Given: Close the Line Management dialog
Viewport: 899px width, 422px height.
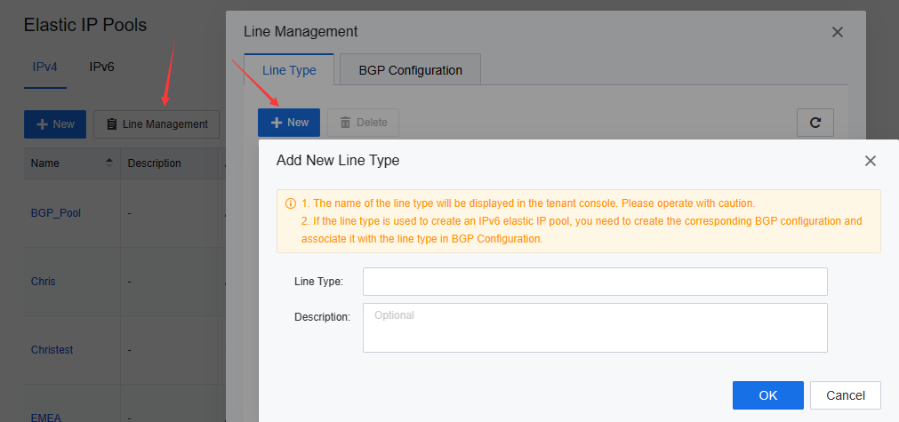Looking at the screenshot, I should (x=837, y=32).
